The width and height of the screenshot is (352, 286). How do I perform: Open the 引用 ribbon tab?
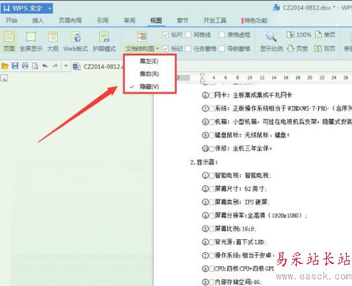pos(103,20)
